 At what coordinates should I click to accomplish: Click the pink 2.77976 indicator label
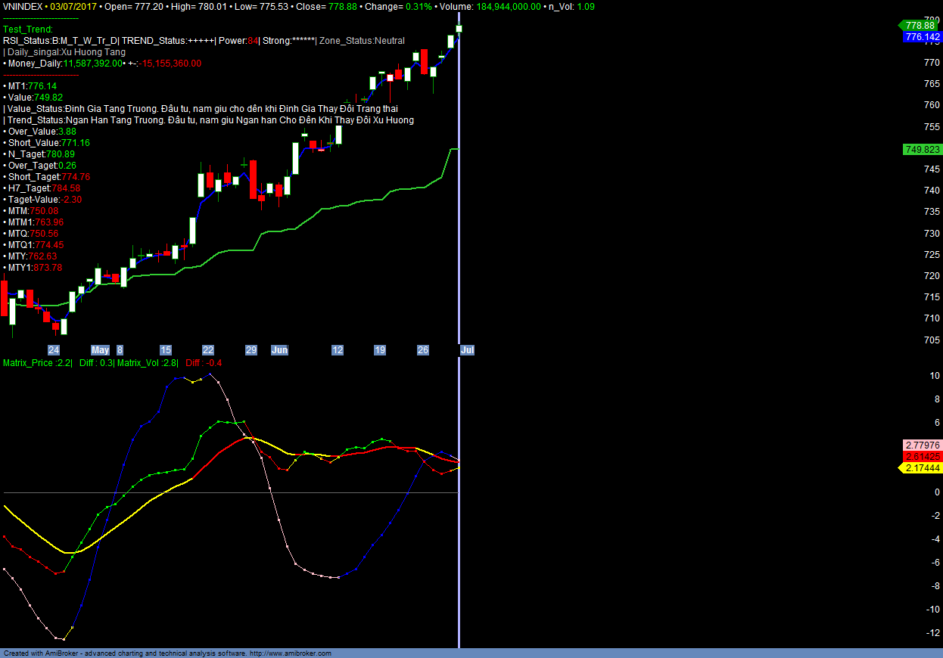[922, 445]
